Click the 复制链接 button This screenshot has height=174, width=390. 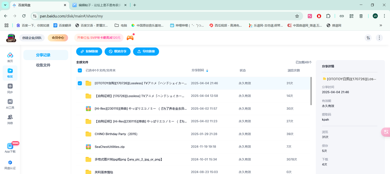click(x=89, y=51)
